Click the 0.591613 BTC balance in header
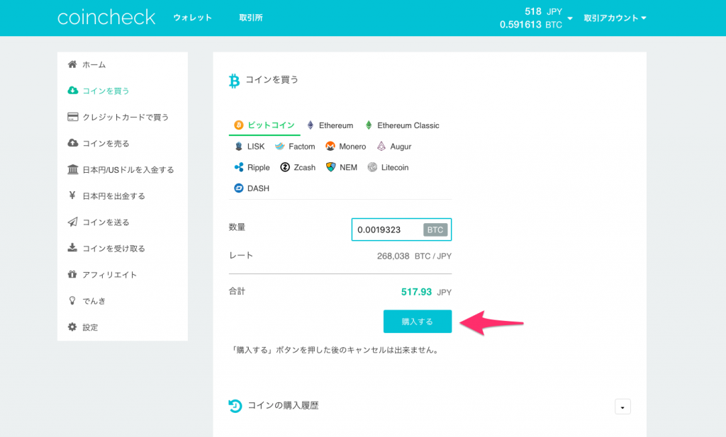This screenshot has height=437, width=726. coord(530,25)
